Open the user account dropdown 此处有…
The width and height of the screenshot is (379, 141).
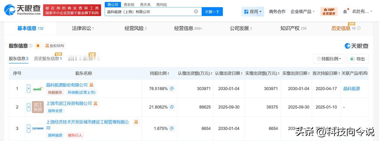click(x=363, y=12)
